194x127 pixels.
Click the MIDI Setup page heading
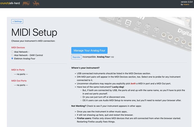[34, 32]
